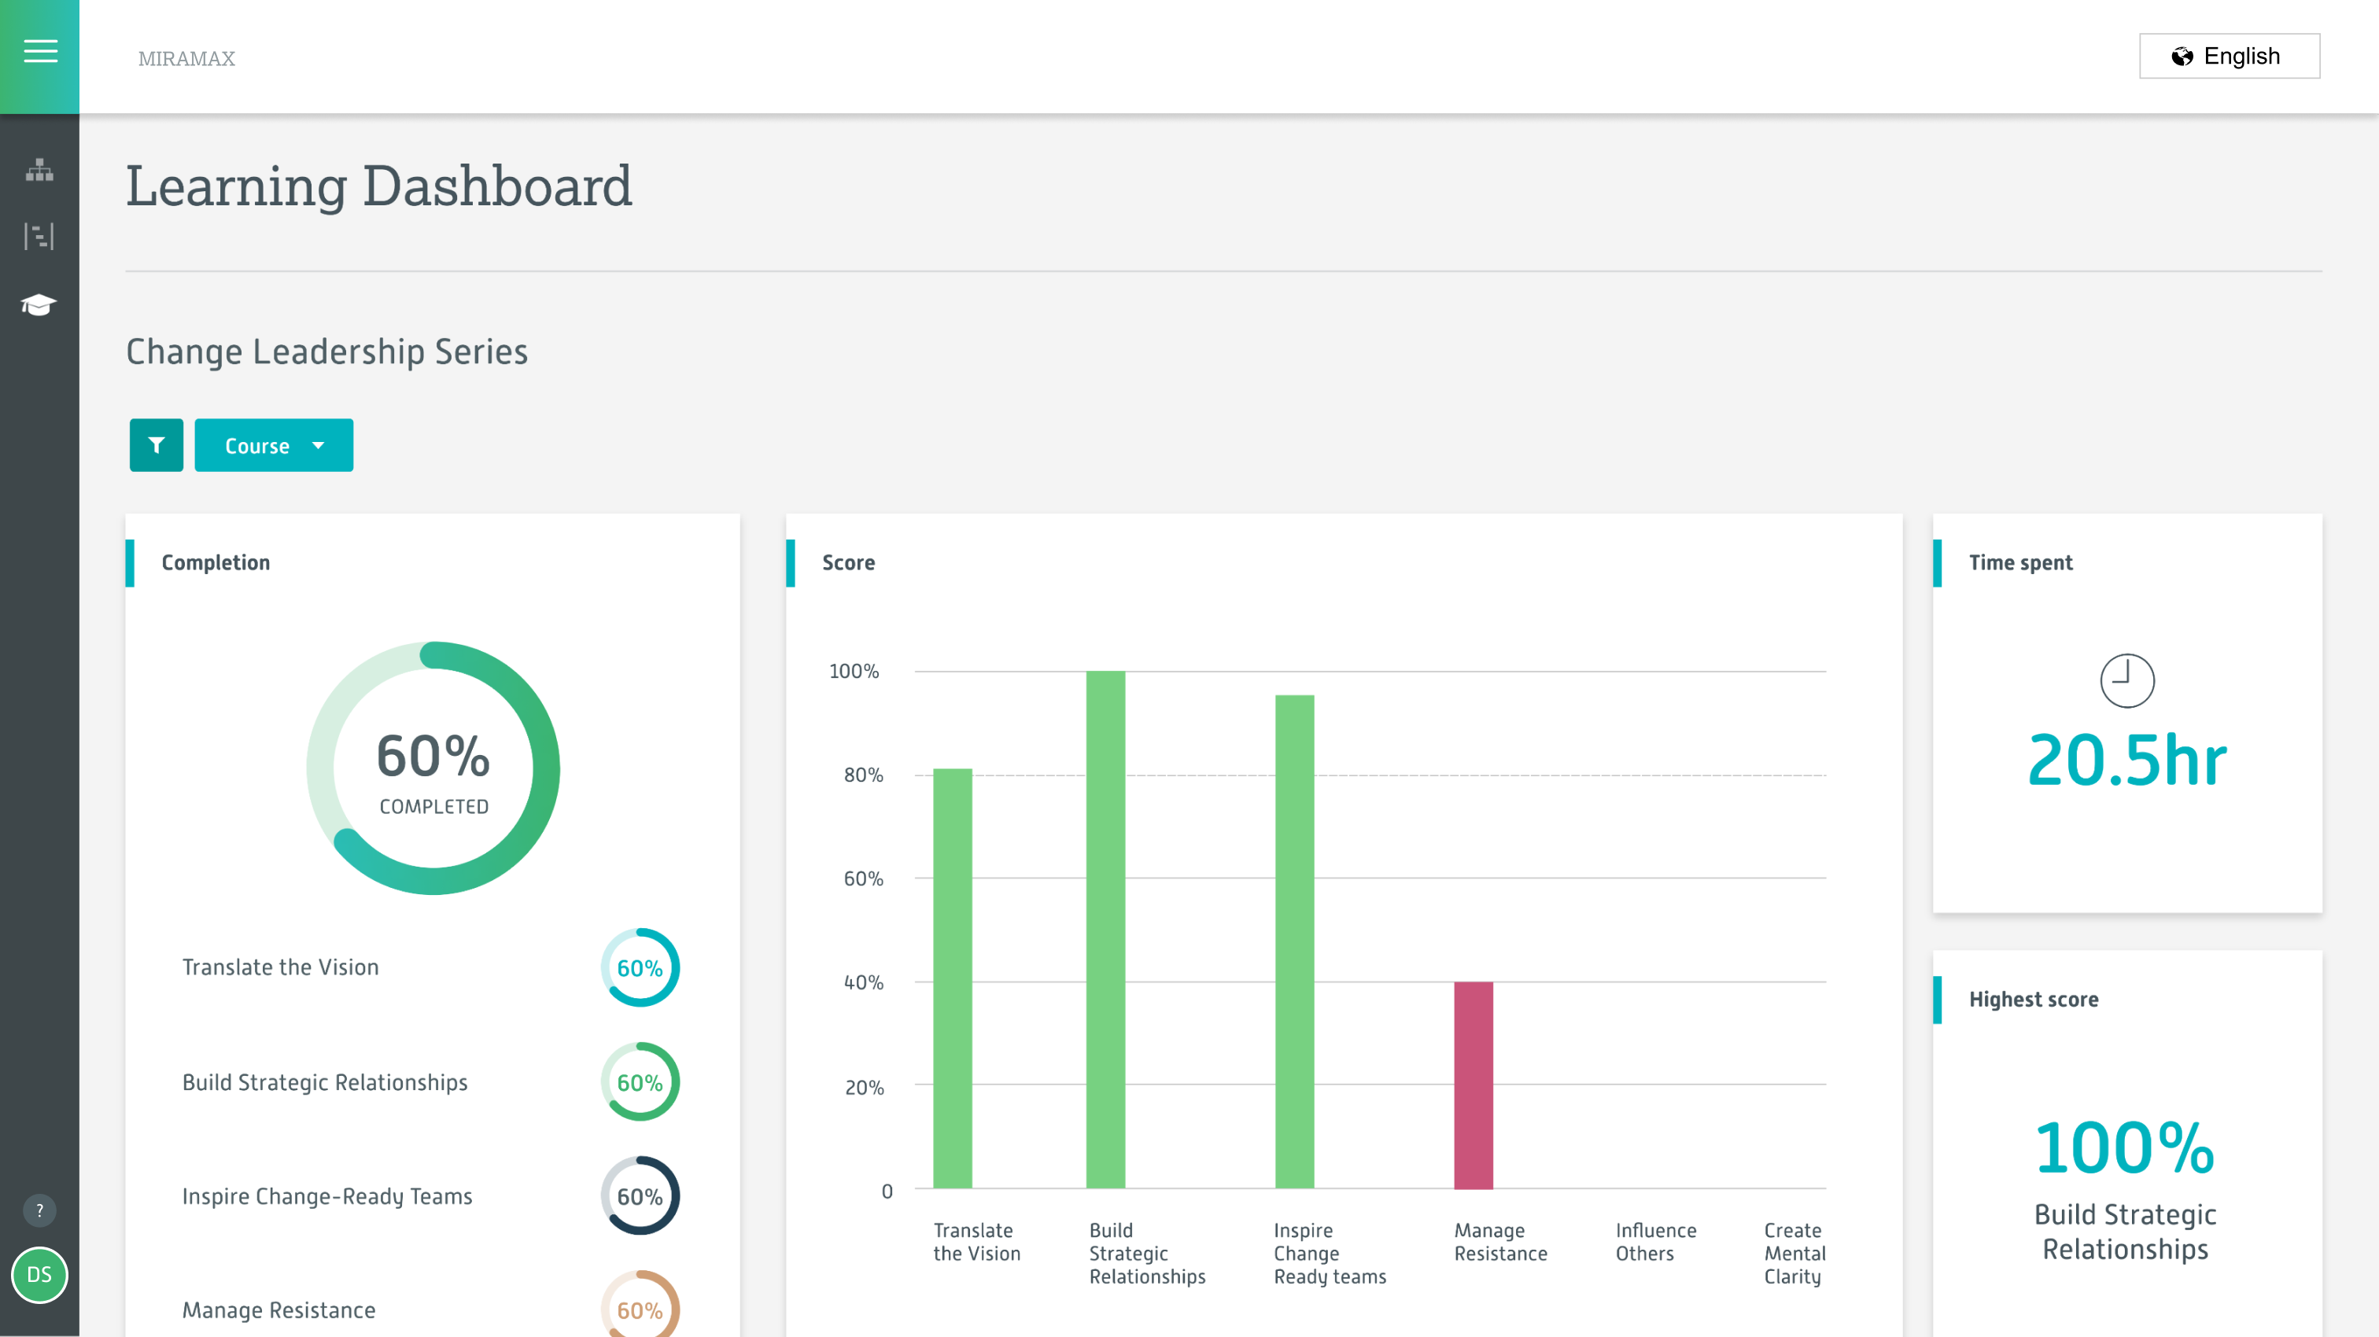Click the Build Strategic Relationships score bar
Viewport: 2379px width, 1337px height.
(x=1106, y=923)
